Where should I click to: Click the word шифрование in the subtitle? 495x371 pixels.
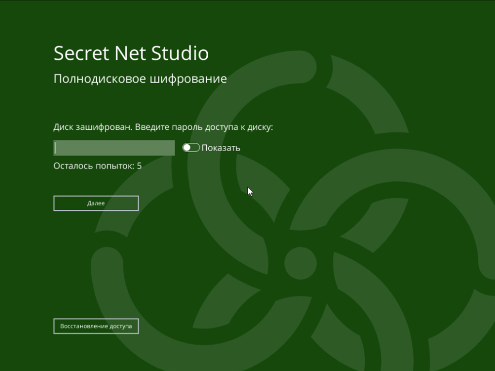pyautogui.click(x=188, y=79)
